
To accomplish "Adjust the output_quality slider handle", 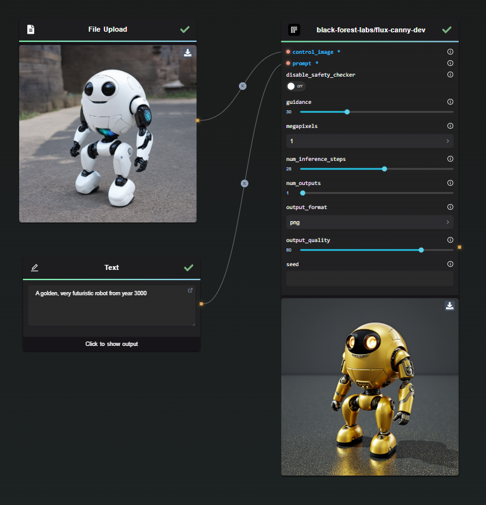I will pyautogui.click(x=421, y=250).
